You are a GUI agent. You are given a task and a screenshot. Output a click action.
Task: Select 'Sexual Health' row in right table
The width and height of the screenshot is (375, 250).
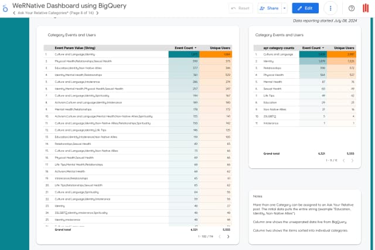pyautogui.click(x=305, y=89)
